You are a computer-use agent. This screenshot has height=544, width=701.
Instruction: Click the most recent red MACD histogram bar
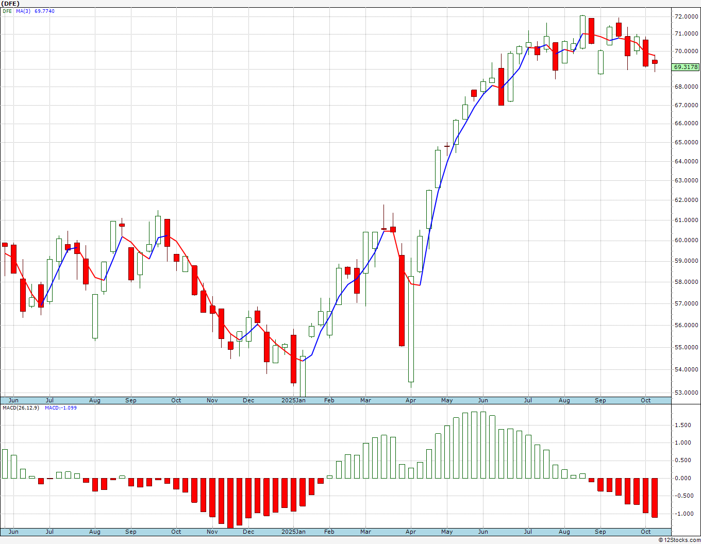click(655, 498)
